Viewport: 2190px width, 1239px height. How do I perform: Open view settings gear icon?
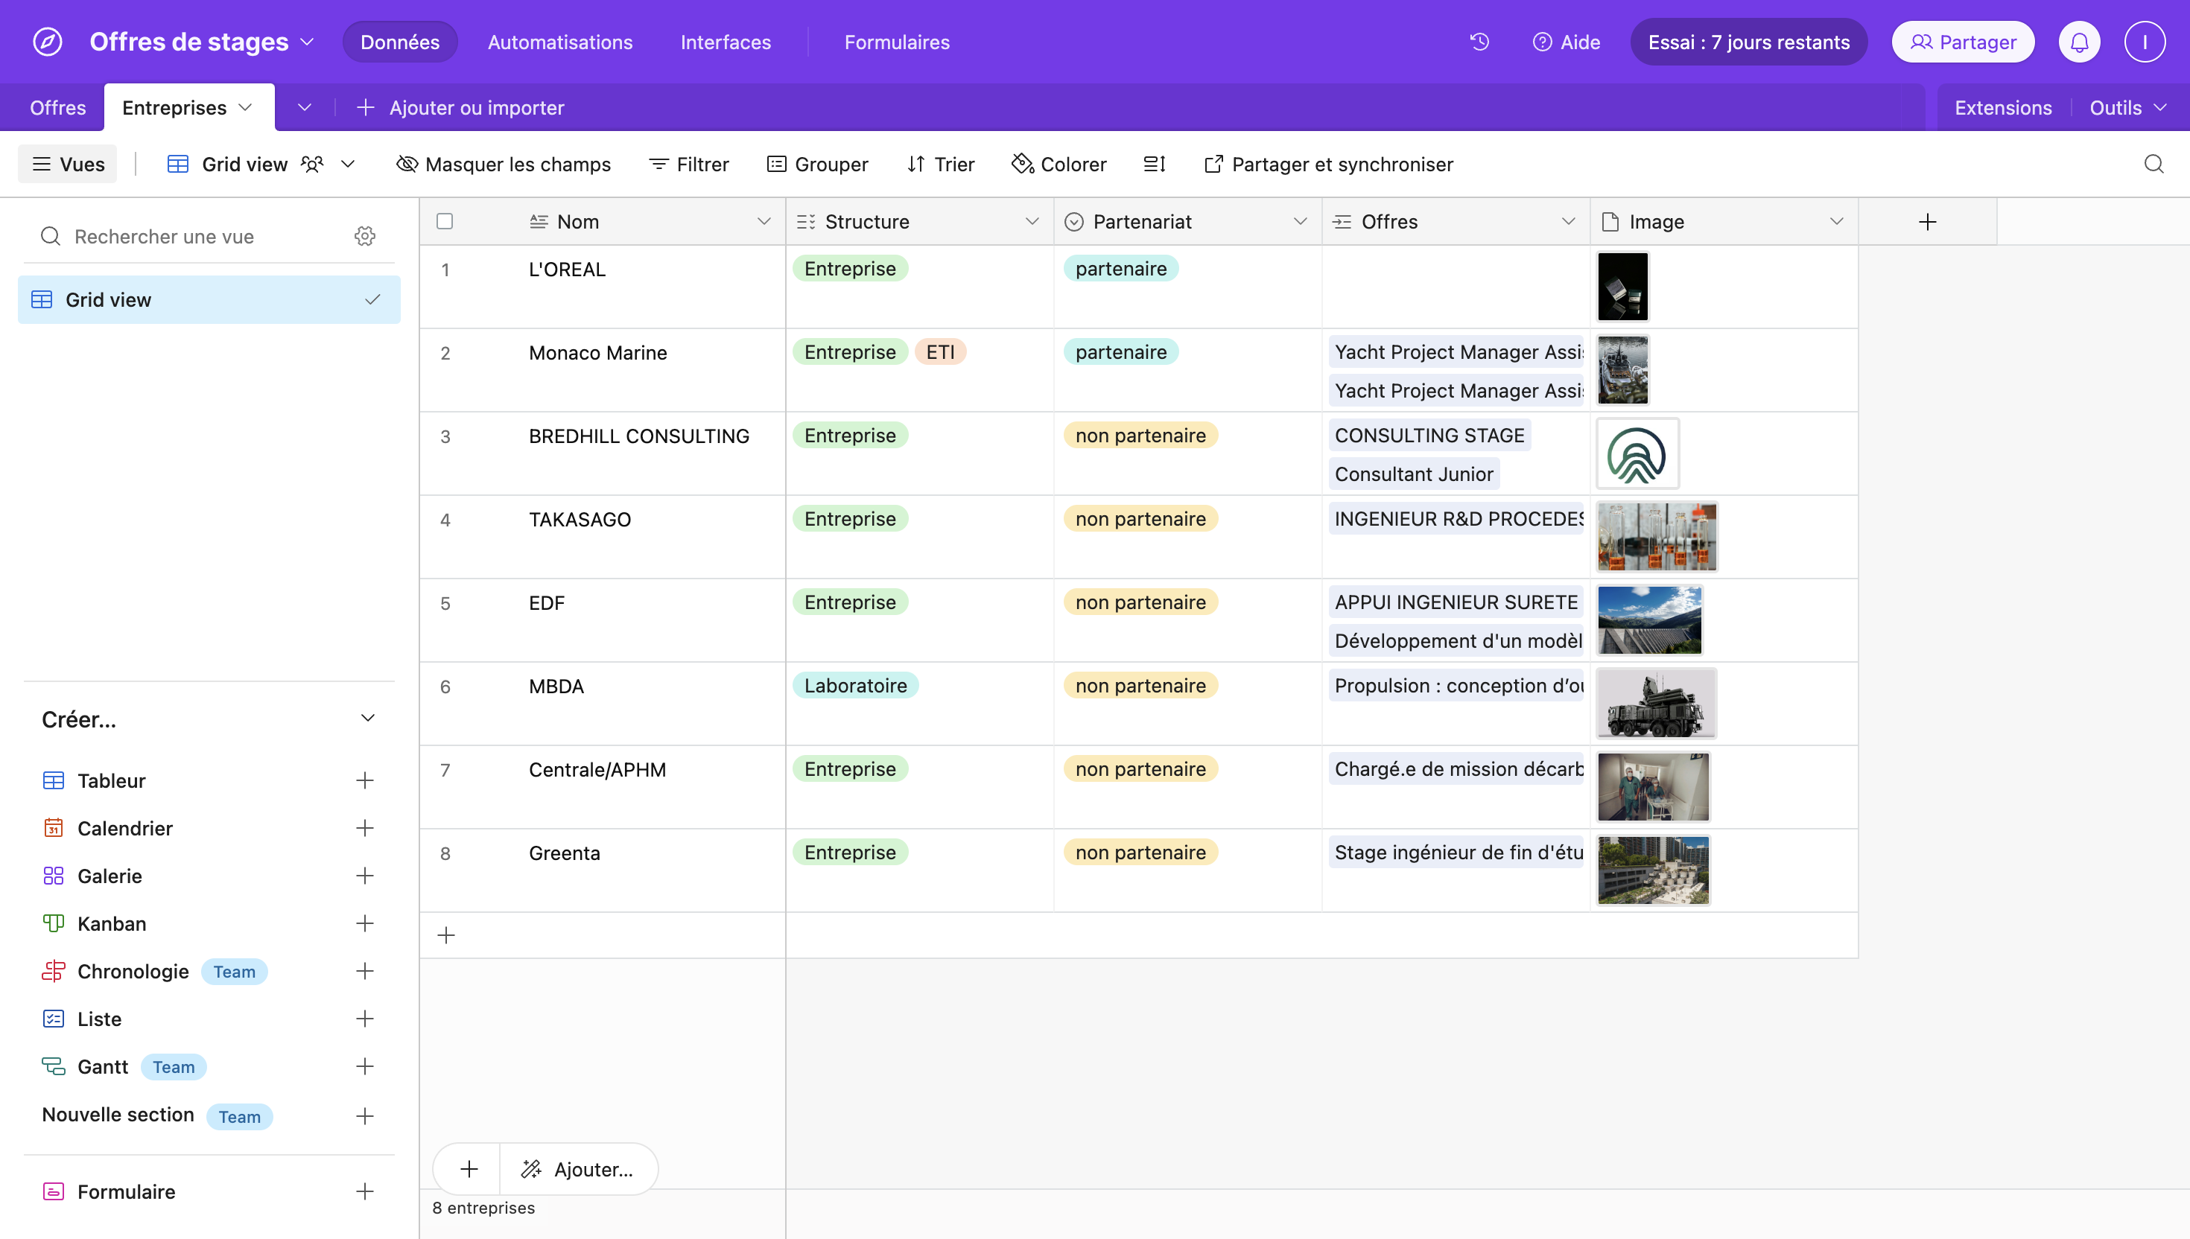[365, 237]
